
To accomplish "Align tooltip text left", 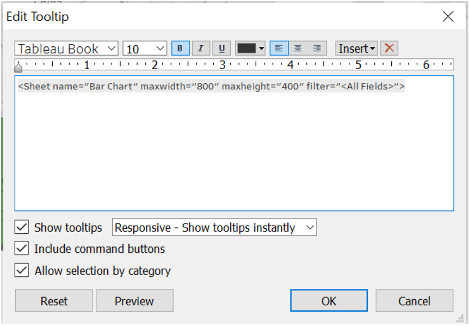I will pos(278,49).
